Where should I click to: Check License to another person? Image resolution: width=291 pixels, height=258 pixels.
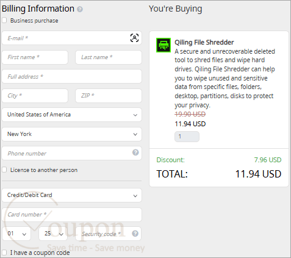4,170
